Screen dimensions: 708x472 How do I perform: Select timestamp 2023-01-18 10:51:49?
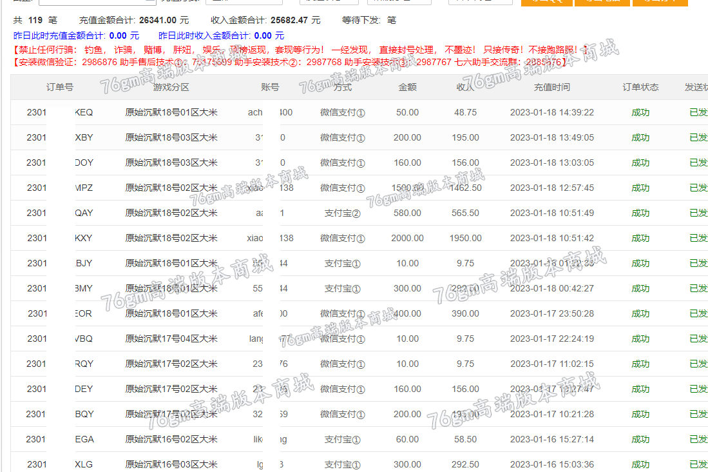tap(551, 213)
